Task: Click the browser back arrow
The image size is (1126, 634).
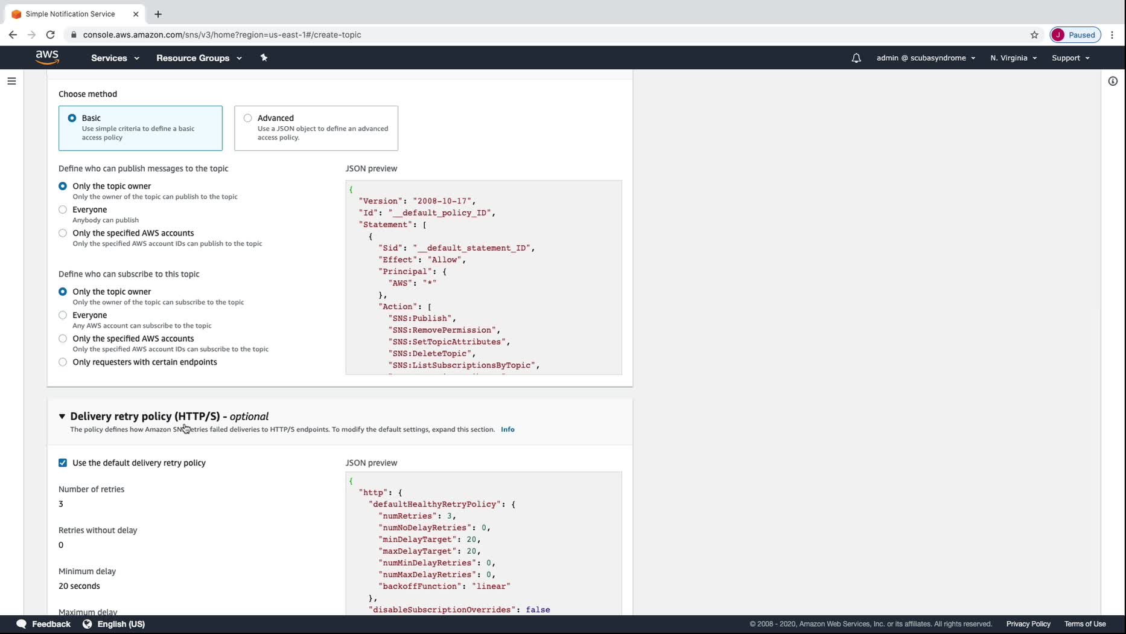Action: point(13,35)
